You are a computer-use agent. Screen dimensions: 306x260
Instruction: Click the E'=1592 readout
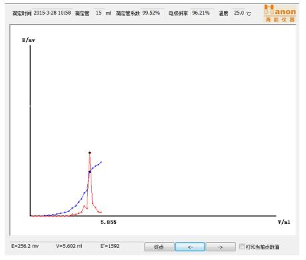point(110,246)
